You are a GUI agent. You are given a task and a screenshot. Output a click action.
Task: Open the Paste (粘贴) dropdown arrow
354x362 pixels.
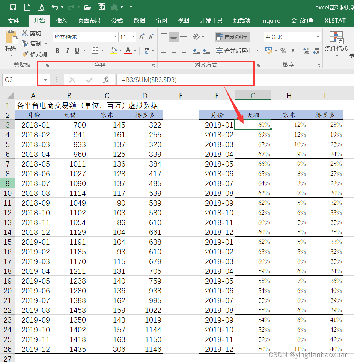11,56
